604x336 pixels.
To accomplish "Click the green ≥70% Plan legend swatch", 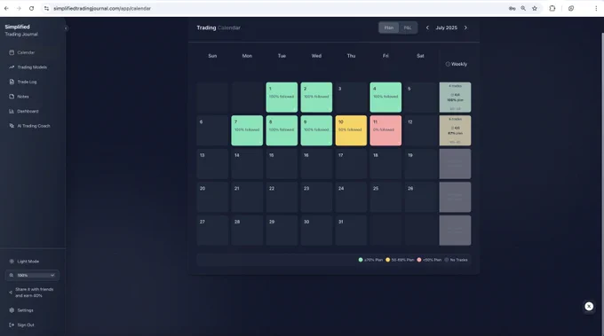I will [x=361, y=260].
